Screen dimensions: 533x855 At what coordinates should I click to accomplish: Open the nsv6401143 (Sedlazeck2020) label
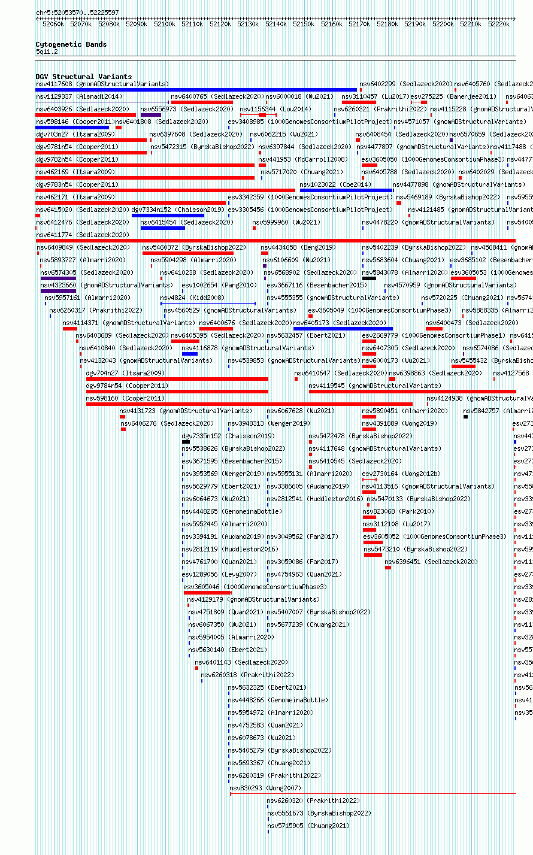[241, 662]
